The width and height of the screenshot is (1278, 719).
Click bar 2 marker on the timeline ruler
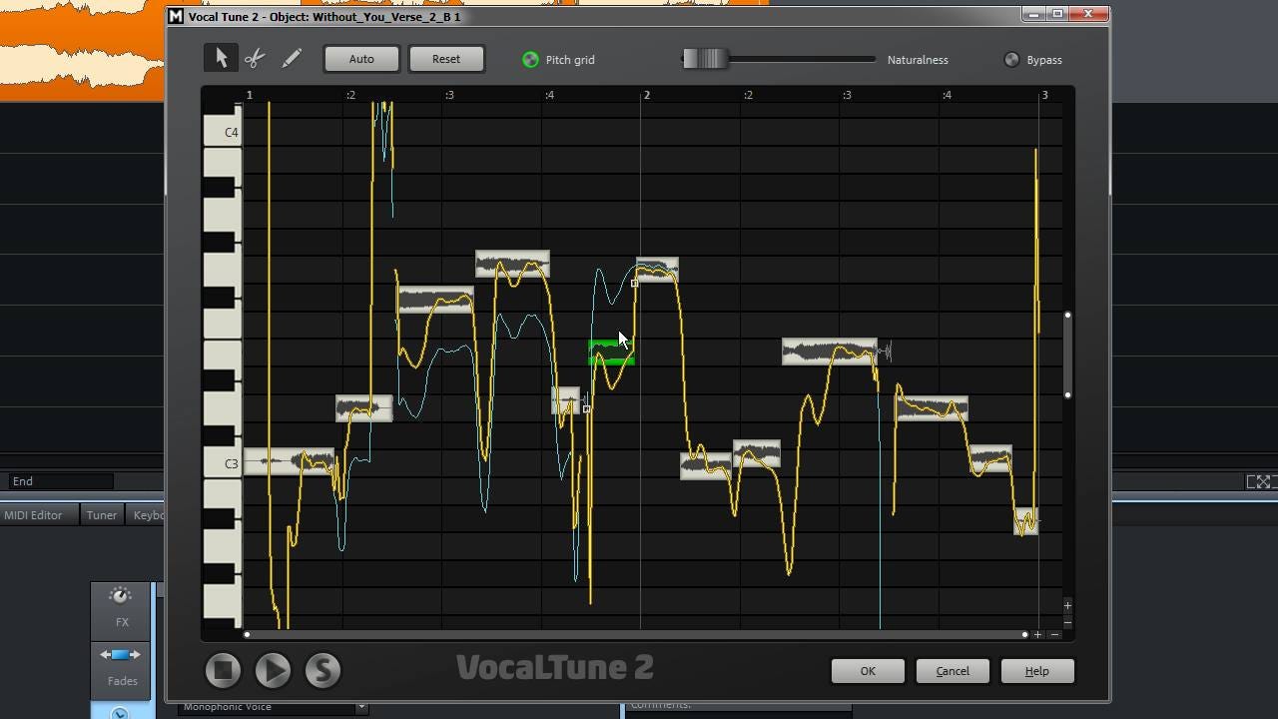(x=646, y=95)
